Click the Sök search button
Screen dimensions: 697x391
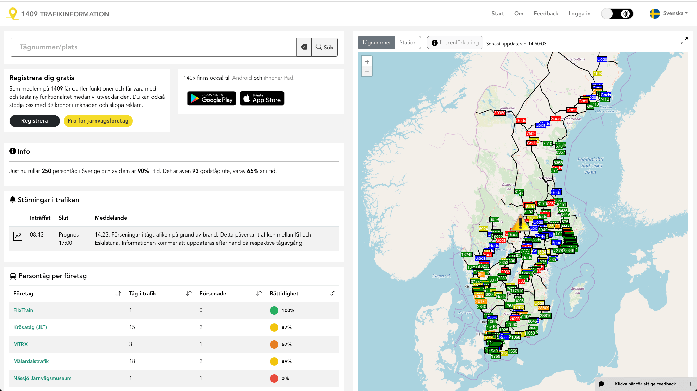324,47
